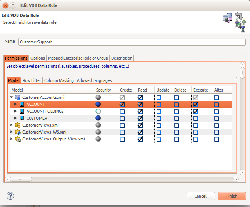The width and height of the screenshot is (250, 207).
Task: Expand the CustomerViews_WS.xmi node
Action: click(x=11, y=132)
